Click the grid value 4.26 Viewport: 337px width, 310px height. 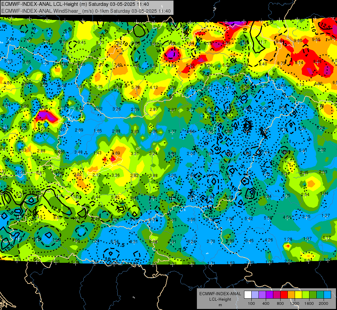(x=268, y=240)
